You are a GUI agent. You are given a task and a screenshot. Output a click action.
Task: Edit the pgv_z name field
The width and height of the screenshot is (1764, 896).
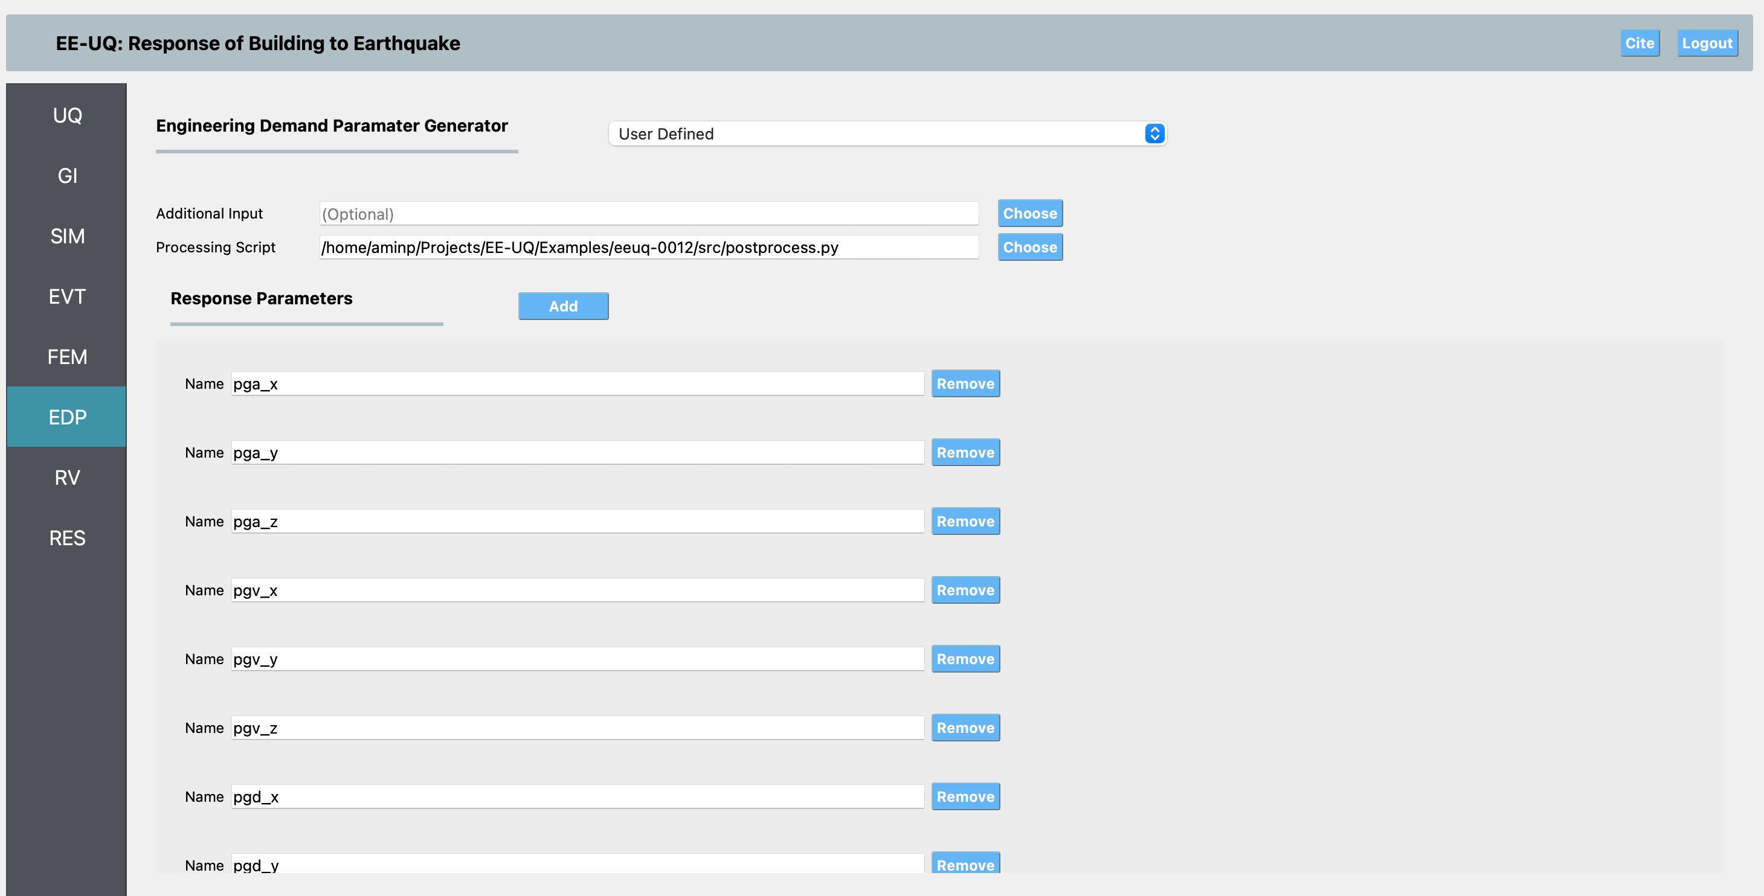click(x=578, y=728)
